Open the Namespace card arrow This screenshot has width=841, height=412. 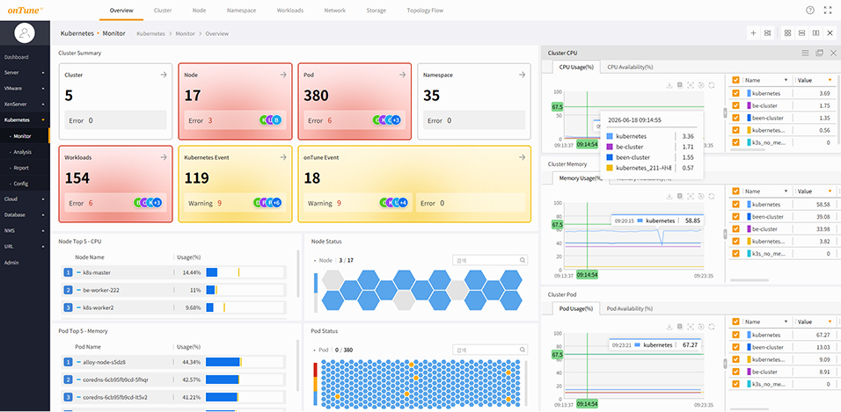point(522,75)
